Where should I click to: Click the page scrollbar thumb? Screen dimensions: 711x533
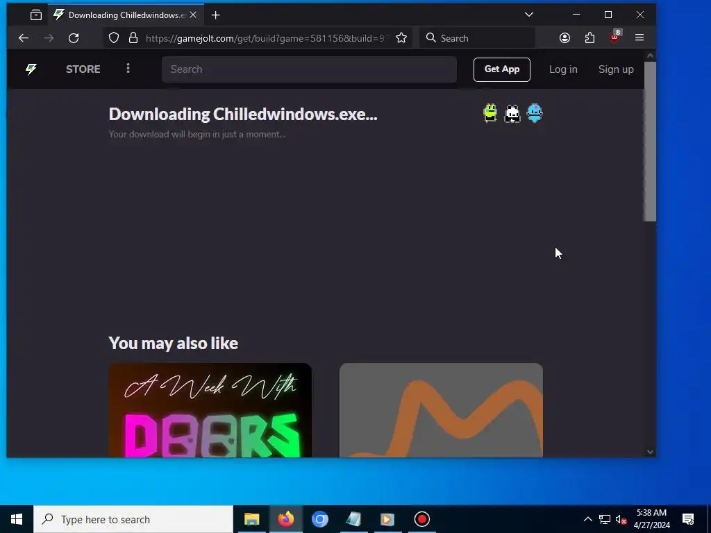coord(650,142)
